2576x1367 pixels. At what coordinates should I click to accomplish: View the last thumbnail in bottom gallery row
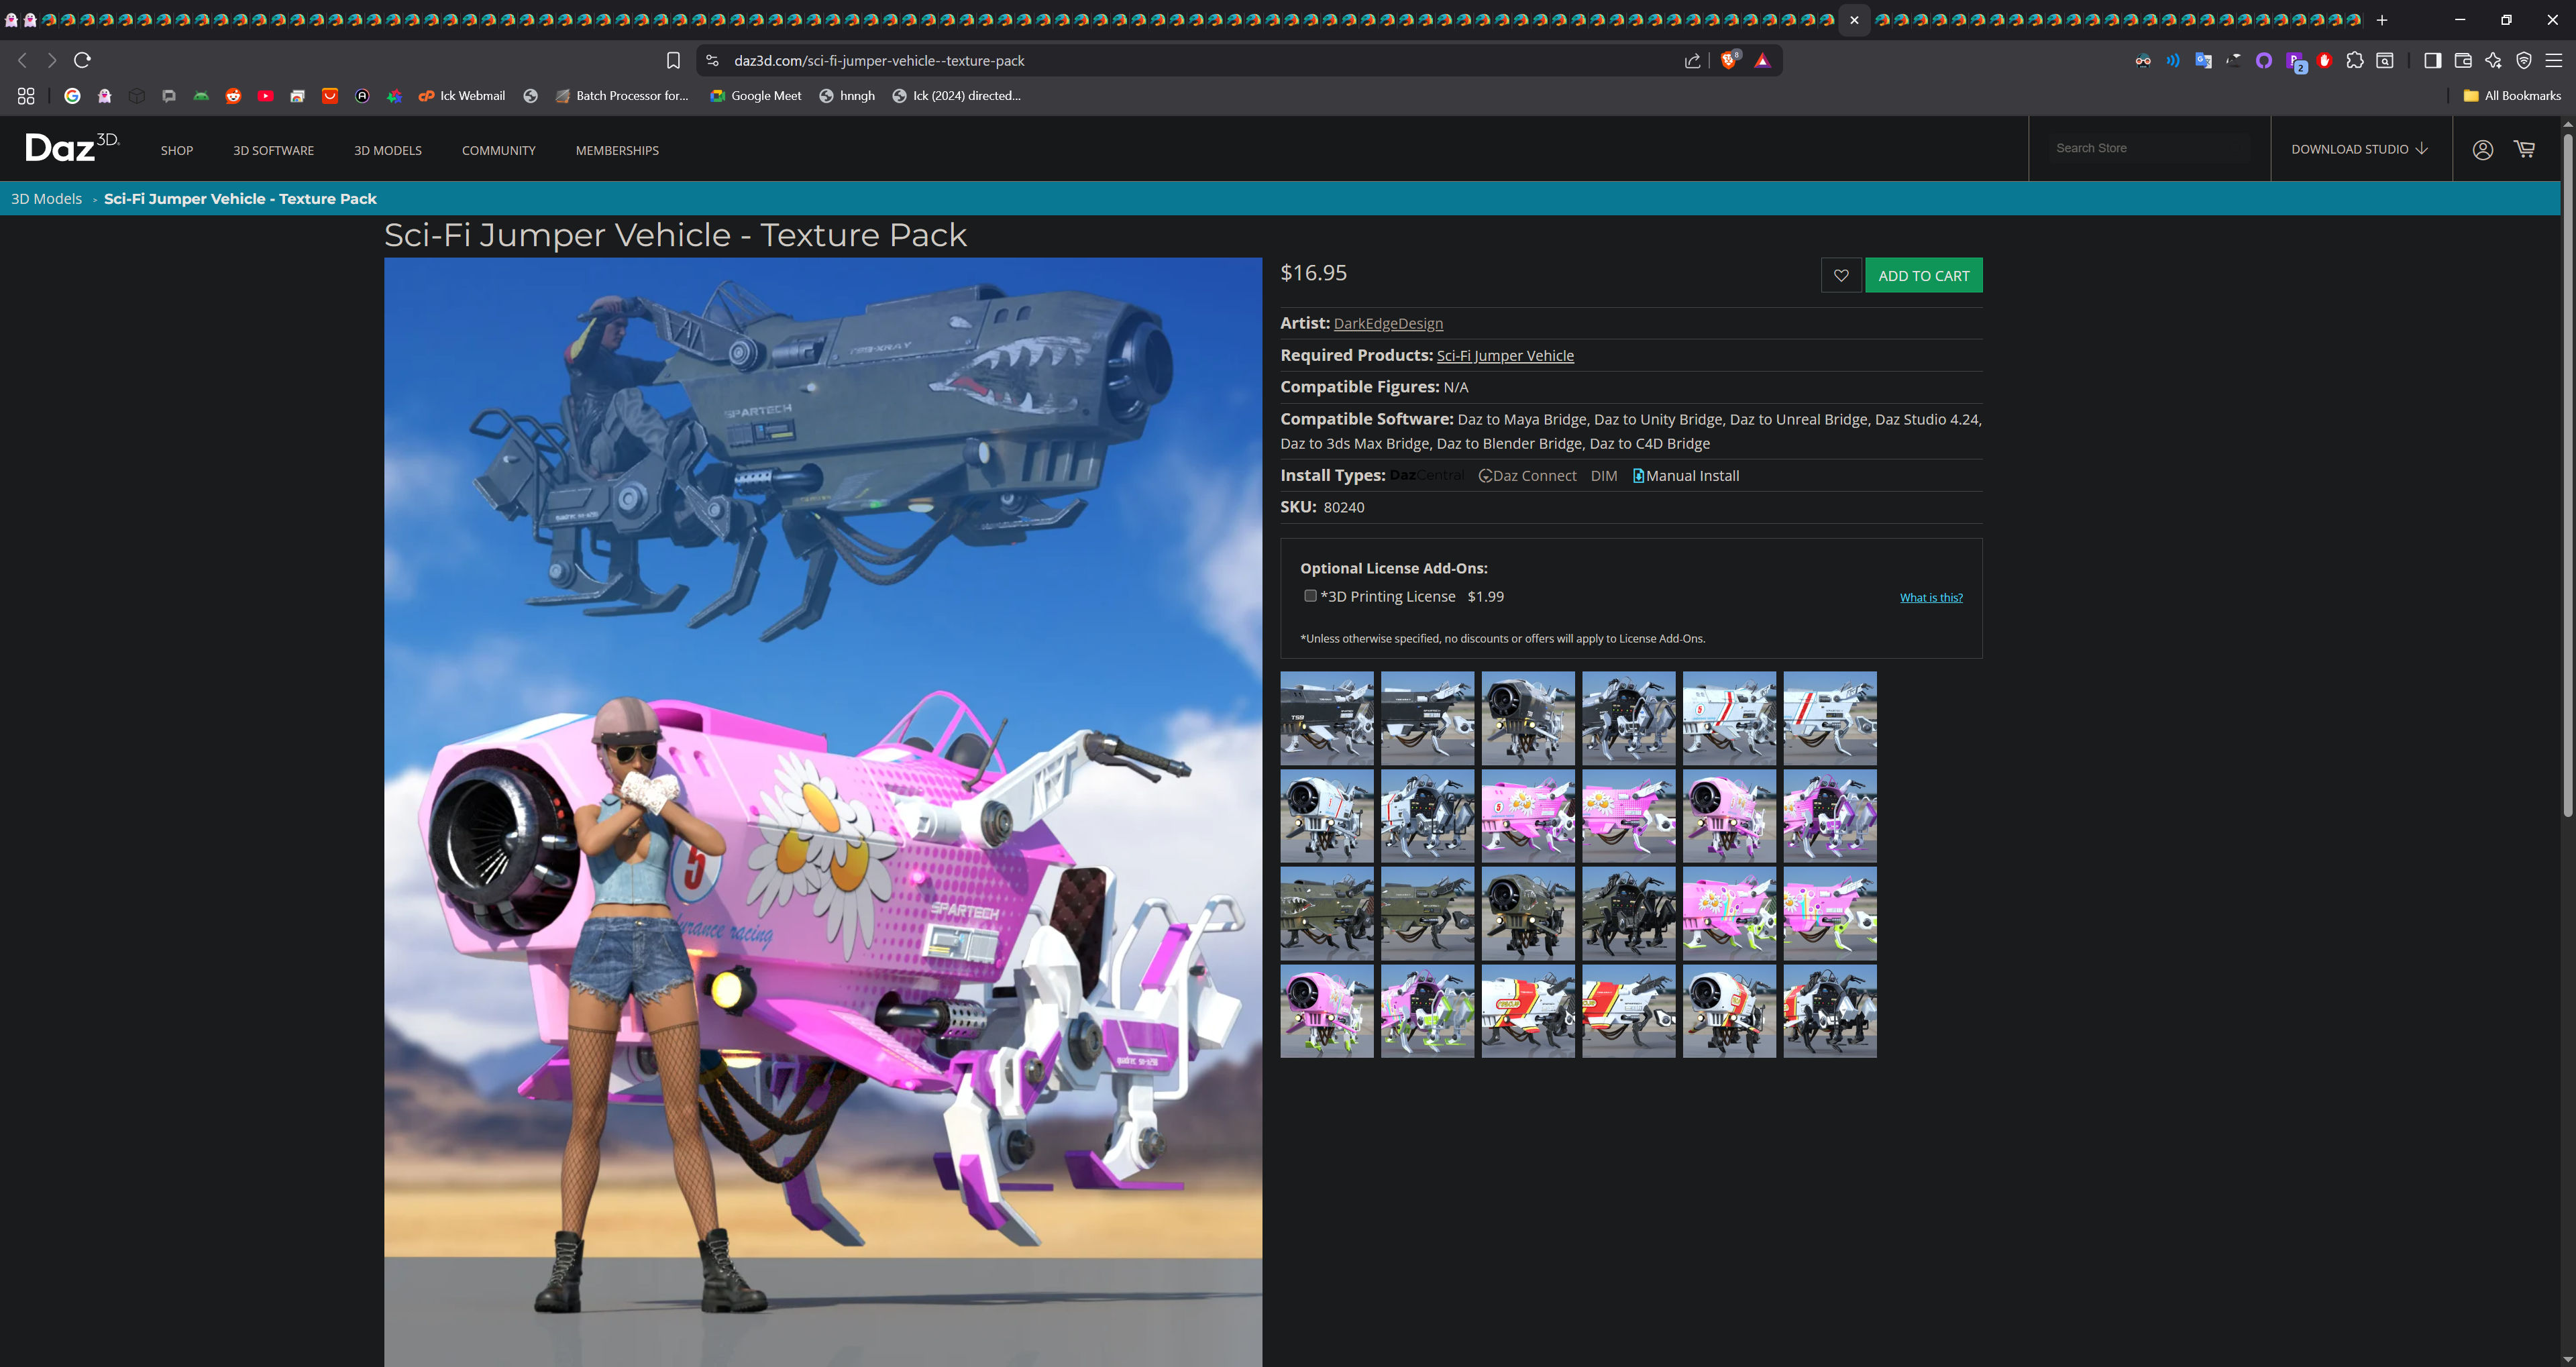1830,1011
